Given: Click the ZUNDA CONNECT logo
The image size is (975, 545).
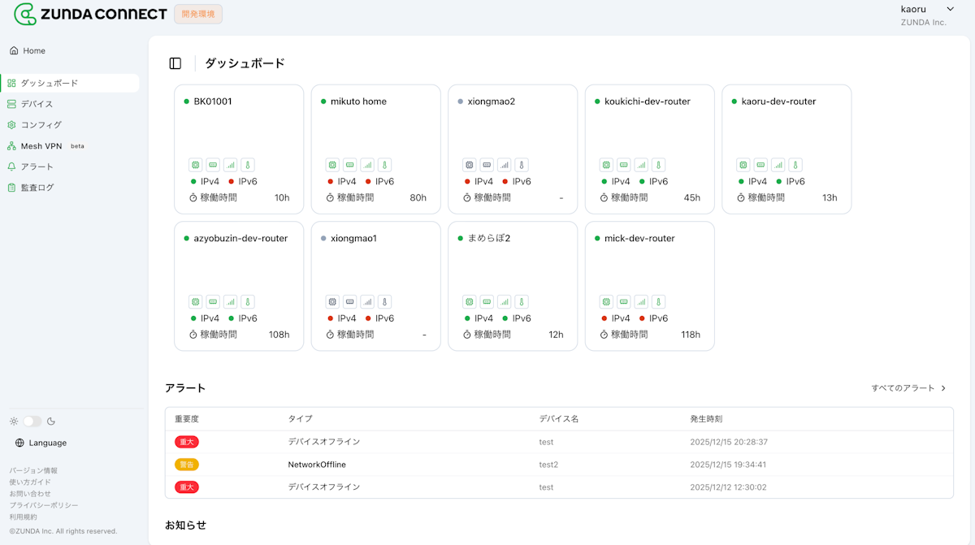Looking at the screenshot, I should (90, 14).
